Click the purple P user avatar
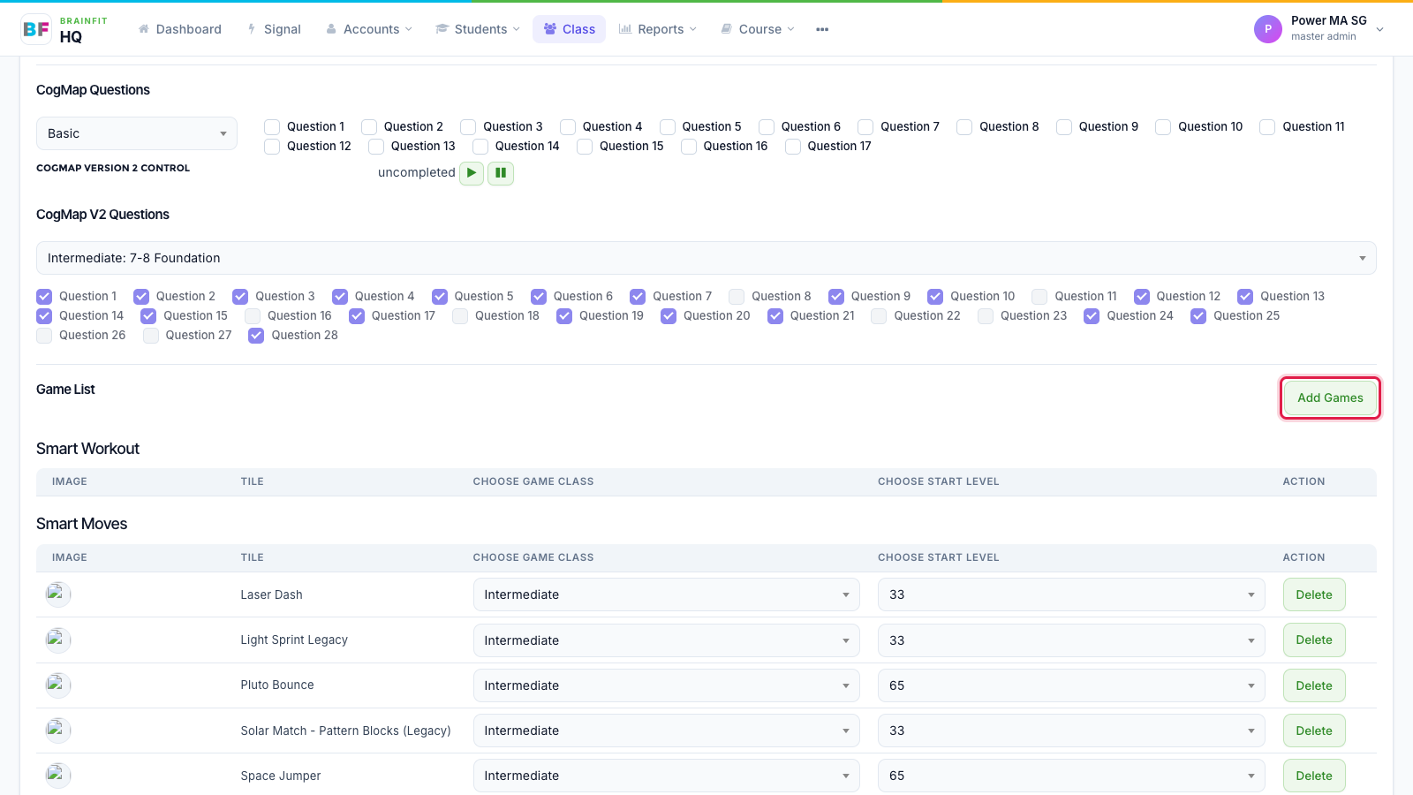1413x795 pixels. (x=1267, y=29)
